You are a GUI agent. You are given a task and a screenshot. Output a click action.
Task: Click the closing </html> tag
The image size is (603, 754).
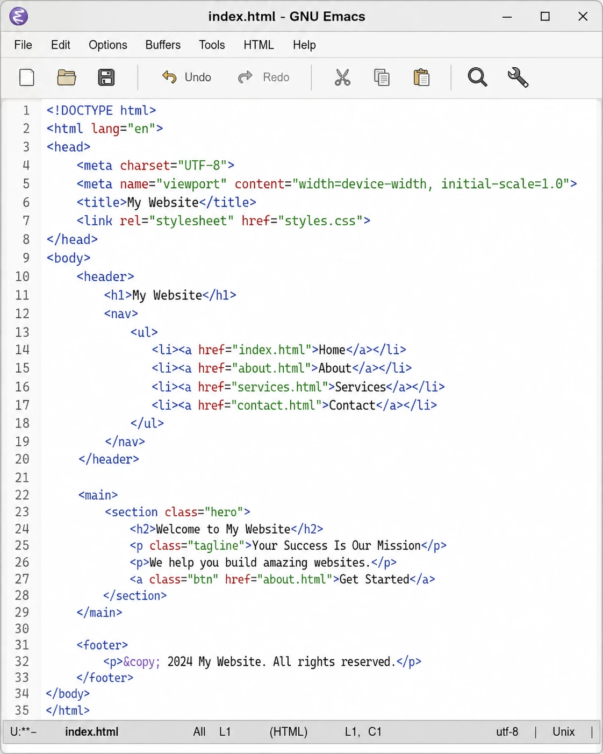click(x=68, y=710)
